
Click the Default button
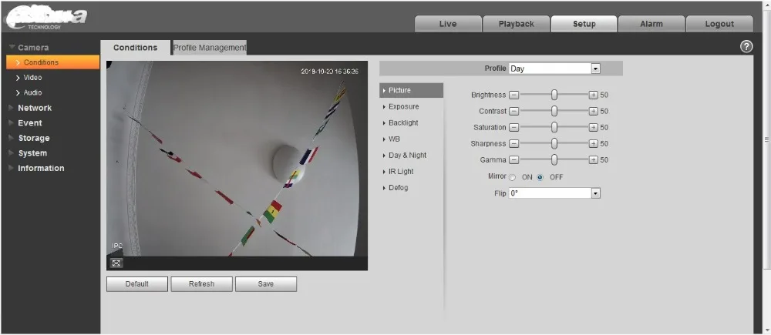pos(137,284)
